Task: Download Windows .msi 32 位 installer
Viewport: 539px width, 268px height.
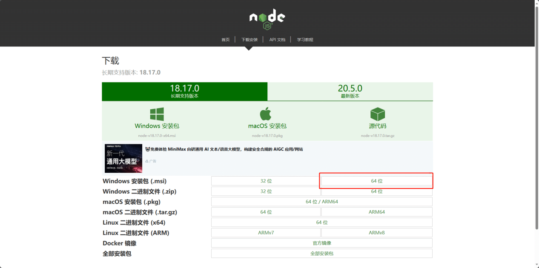Action: [266, 181]
